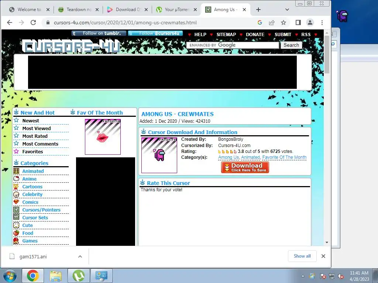Close the Teardown tab

[97, 10]
